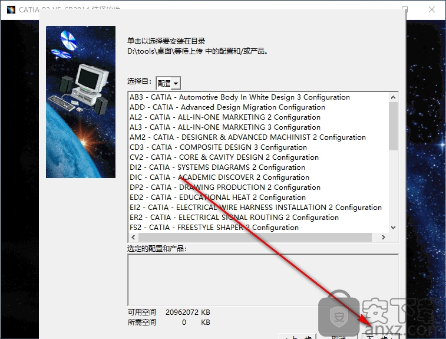This screenshot has width=446, height=339.
Task: Click the horizontal scroll right arrow
Action: coord(384,237)
